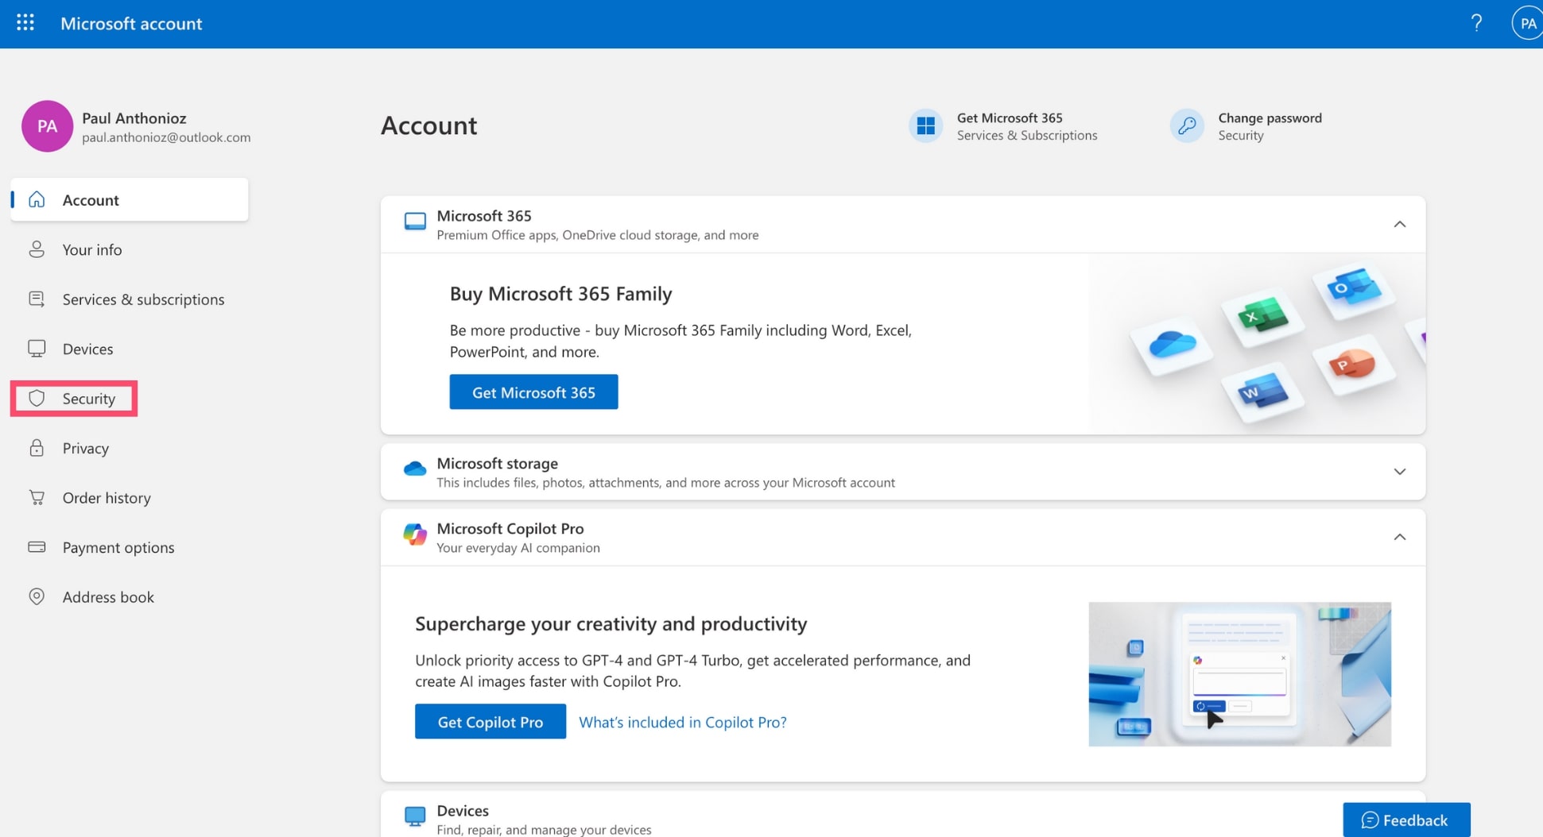Click Get Microsoft 365 shortcut text at top

pos(1010,118)
